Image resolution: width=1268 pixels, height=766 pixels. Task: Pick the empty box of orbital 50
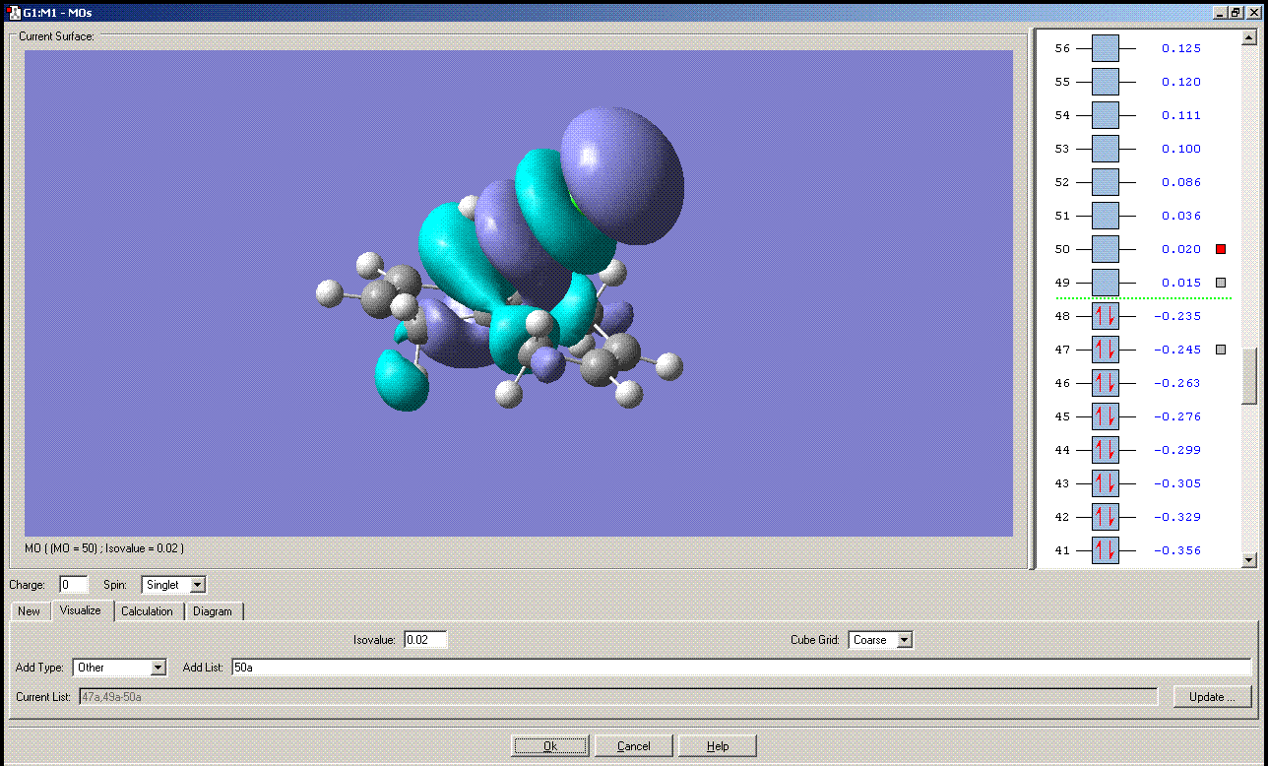[x=1106, y=249]
